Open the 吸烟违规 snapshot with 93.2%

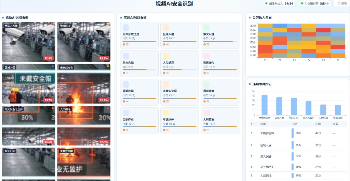coord(84,42)
